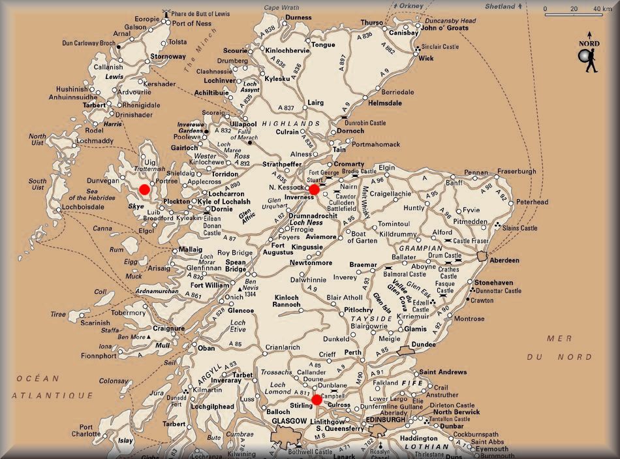This screenshot has width=620, height=459.
Task: Click the Perth town label
Action: tap(352, 352)
